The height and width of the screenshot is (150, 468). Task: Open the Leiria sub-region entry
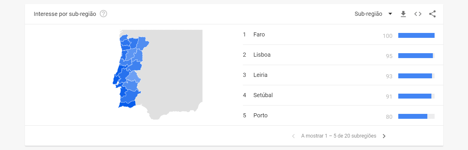pos(260,75)
